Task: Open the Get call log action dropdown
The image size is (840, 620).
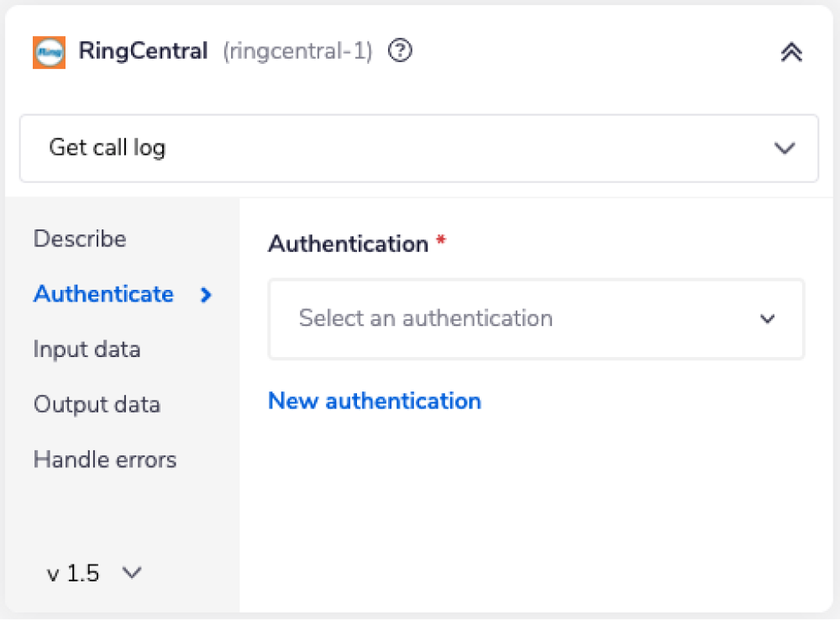Action: [420, 148]
